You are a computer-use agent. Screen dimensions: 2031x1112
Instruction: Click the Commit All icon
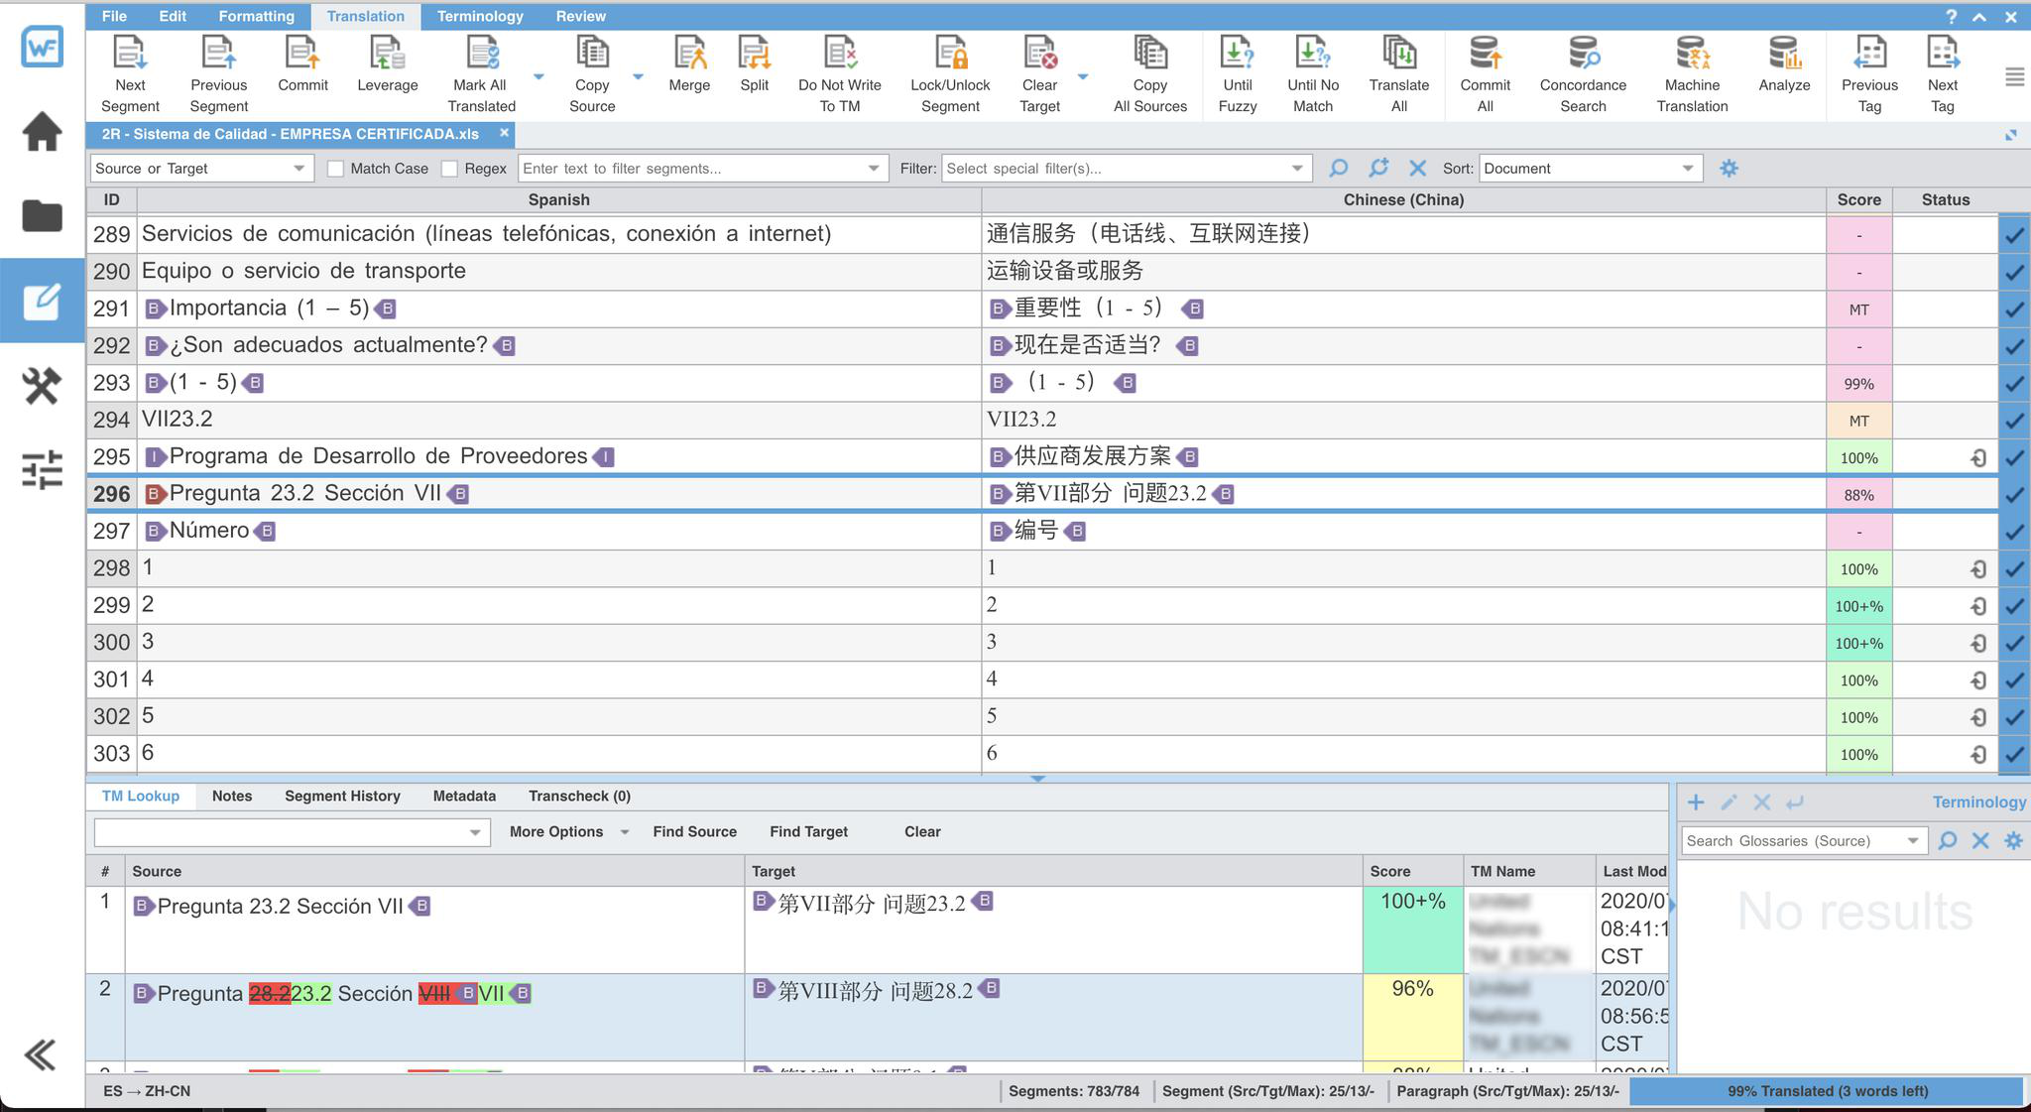point(1485,53)
